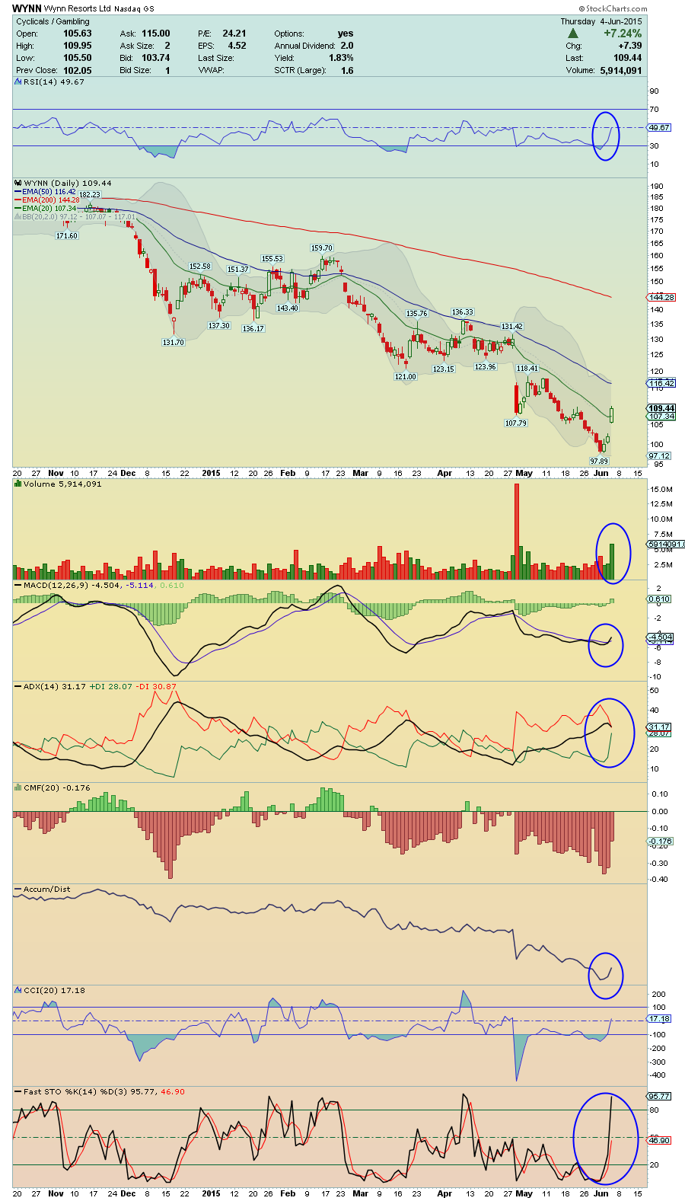Click the Open value 105.63
Screen dimensions: 685x1201
78,34
